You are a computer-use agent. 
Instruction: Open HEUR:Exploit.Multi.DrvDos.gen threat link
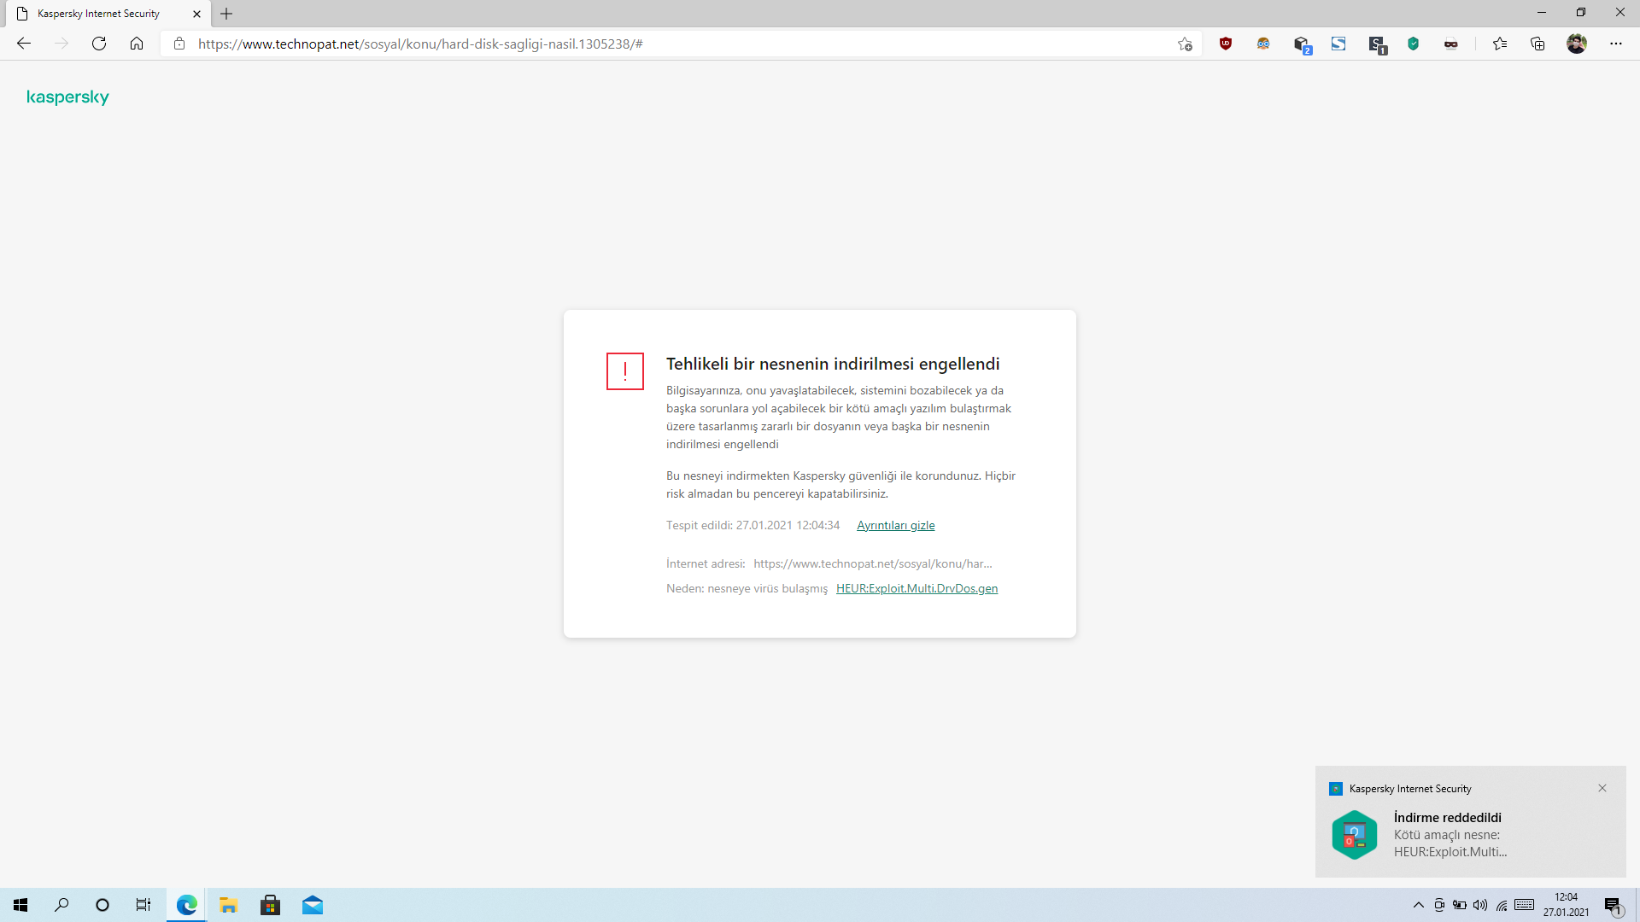(x=917, y=588)
